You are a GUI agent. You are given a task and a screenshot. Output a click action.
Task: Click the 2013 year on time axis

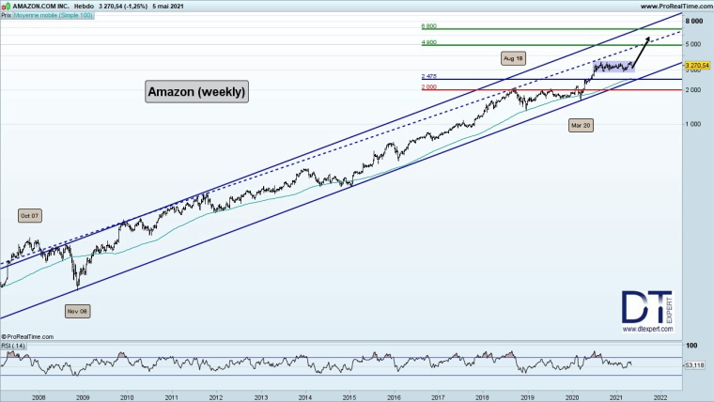coord(261,397)
